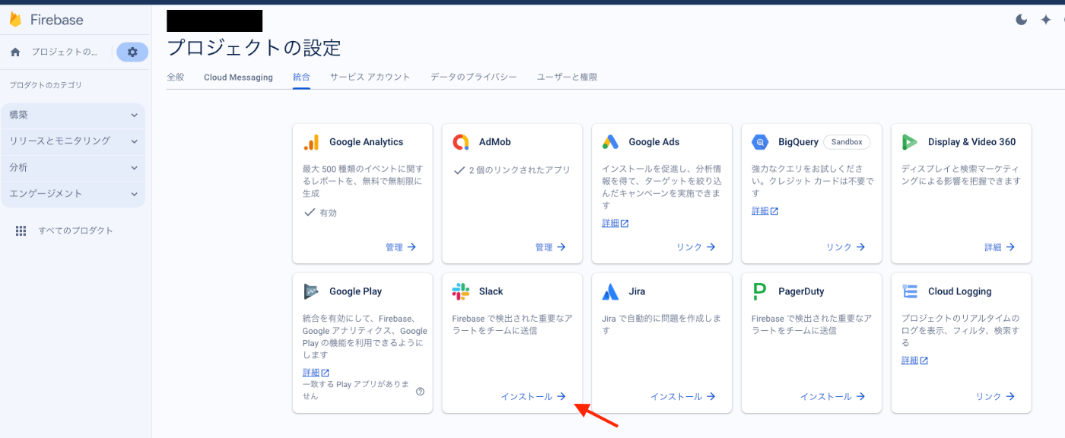Toggle dark mode with the moon icon

pyautogui.click(x=1022, y=20)
